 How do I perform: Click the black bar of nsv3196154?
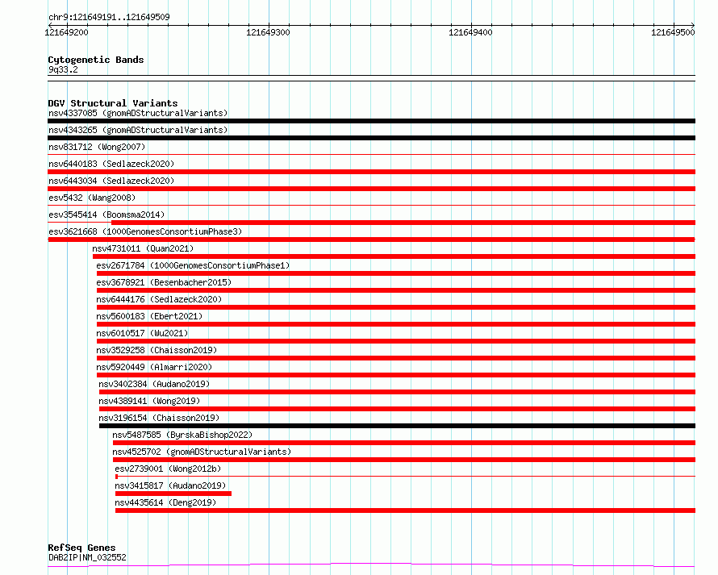tap(398, 426)
